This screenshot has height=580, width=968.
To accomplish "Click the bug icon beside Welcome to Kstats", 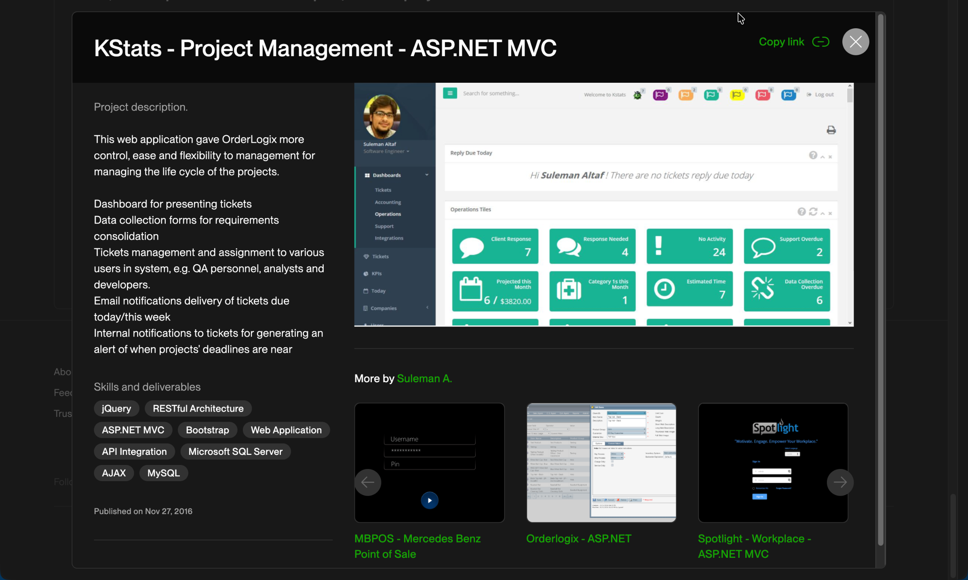I will click(x=637, y=95).
